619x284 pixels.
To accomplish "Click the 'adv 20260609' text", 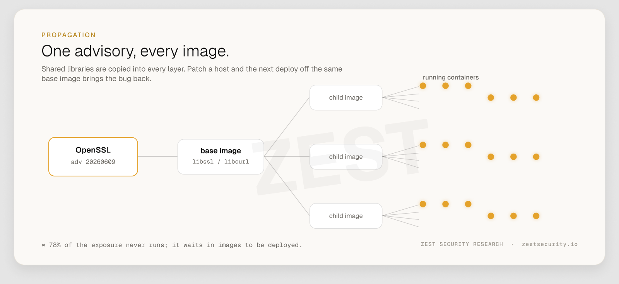I will pos(93,162).
